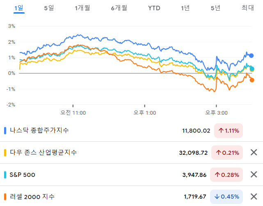Image resolution: width=263 pixels, height=206 pixels.
Task: Click the 오후 1:00 axis label
Action: 144,113
